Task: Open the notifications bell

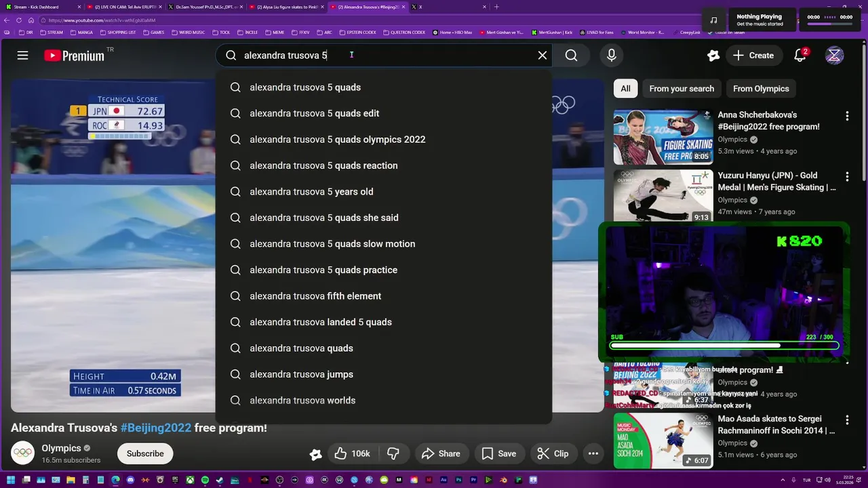Action: (x=800, y=56)
